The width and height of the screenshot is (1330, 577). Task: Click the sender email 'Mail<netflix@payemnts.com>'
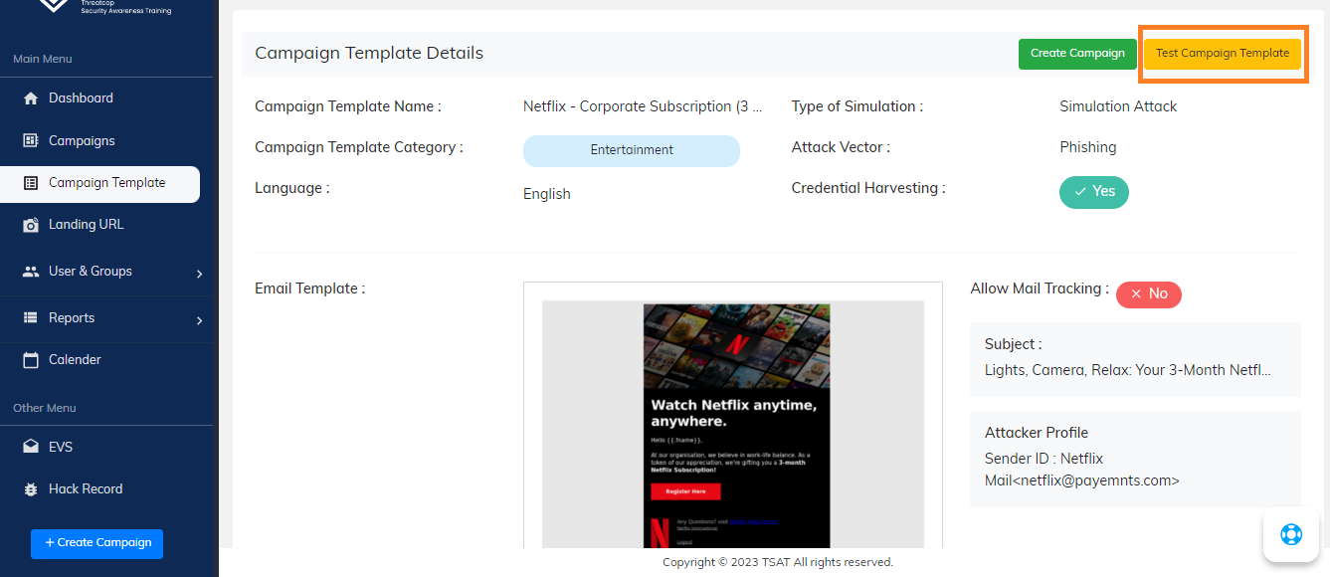pyautogui.click(x=1082, y=481)
